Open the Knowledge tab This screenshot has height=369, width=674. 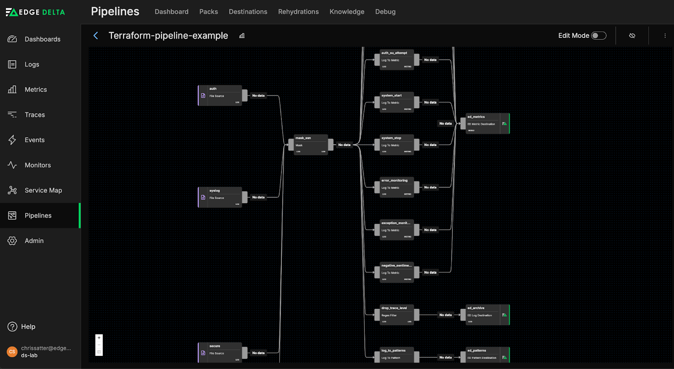pyautogui.click(x=347, y=12)
